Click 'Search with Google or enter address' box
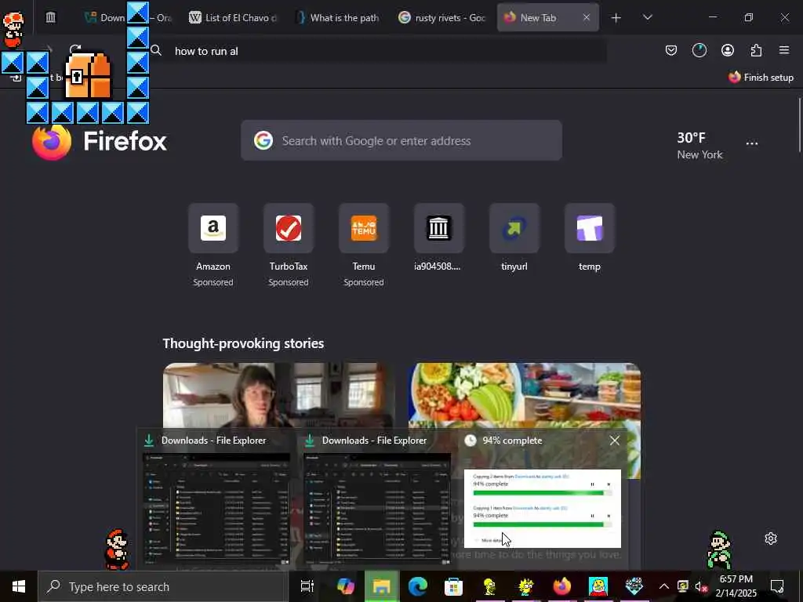The image size is (803, 602). (x=401, y=140)
